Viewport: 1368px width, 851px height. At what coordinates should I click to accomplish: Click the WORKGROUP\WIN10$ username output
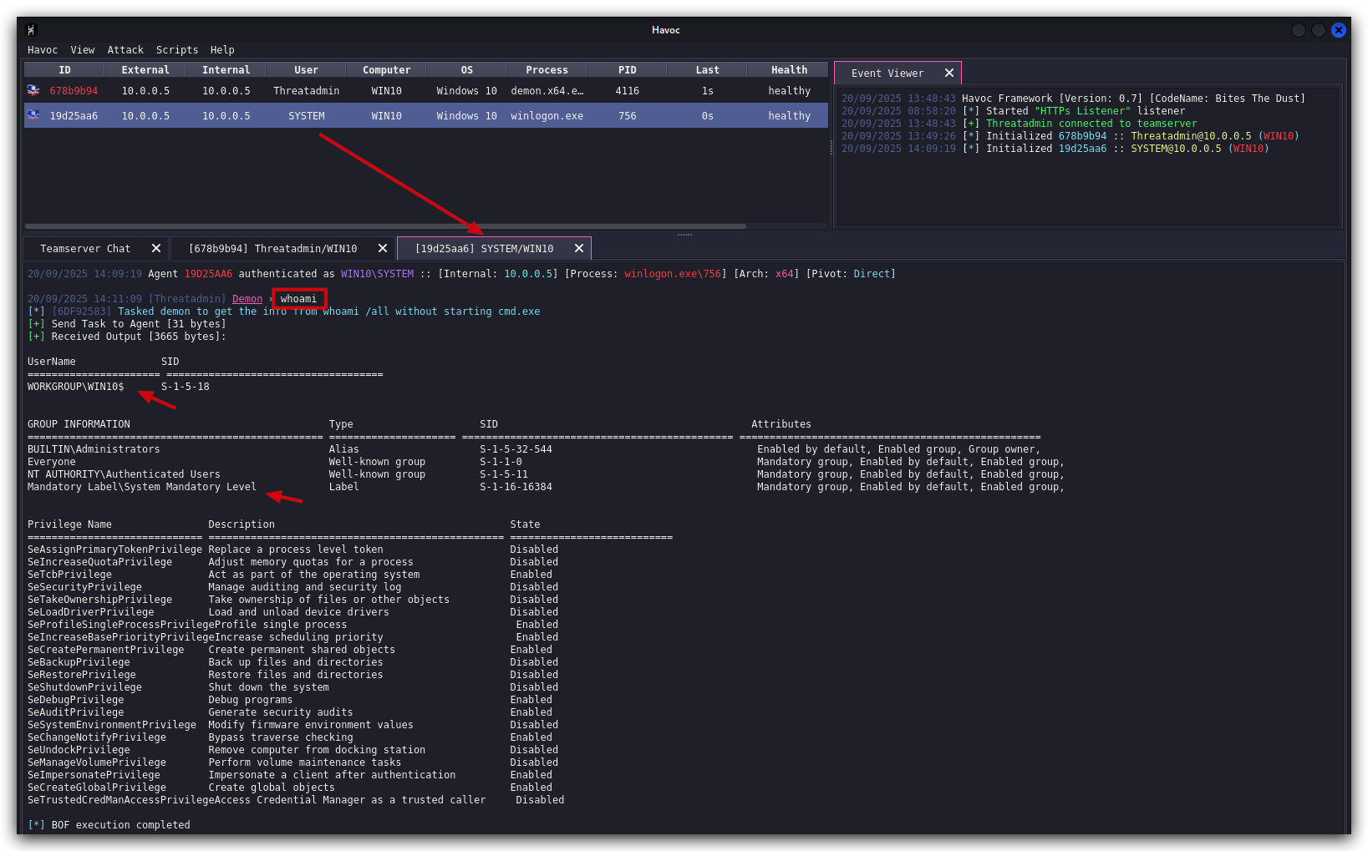click(76, 387)
